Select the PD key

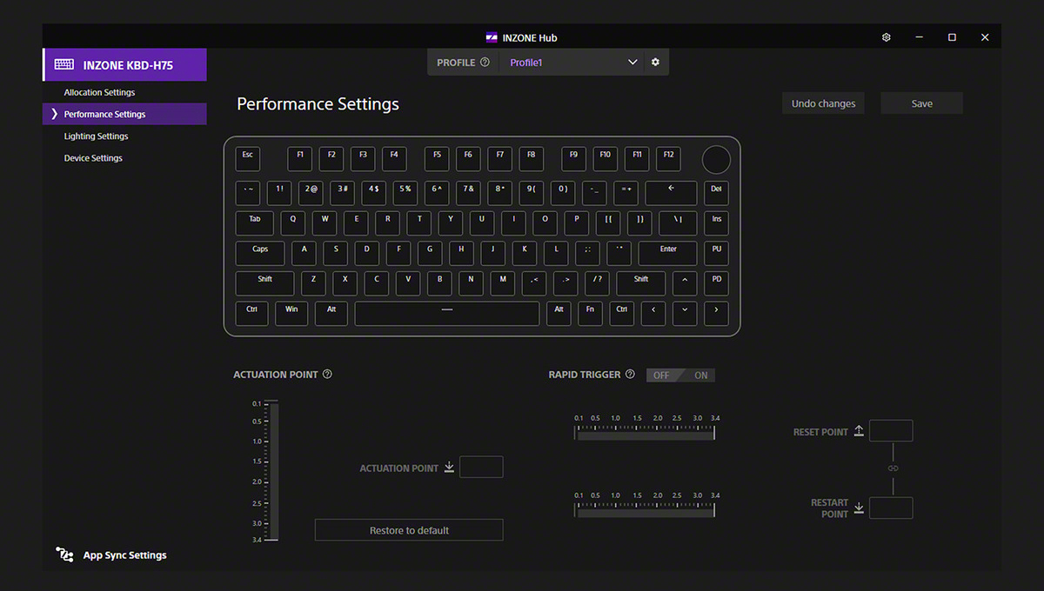pyautogui.click(x=716, y=283)
